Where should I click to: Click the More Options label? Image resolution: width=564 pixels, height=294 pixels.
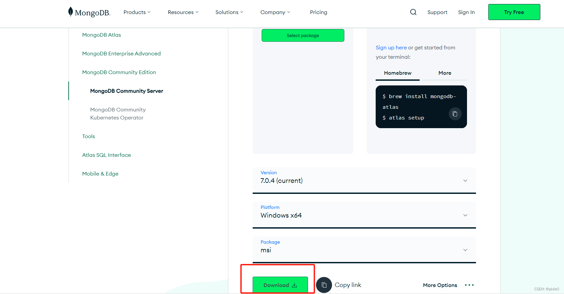pos(440,285)
